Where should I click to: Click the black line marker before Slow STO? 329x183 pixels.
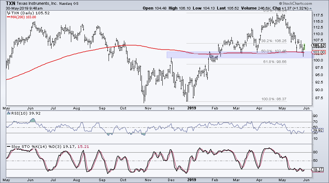point(9,147)
